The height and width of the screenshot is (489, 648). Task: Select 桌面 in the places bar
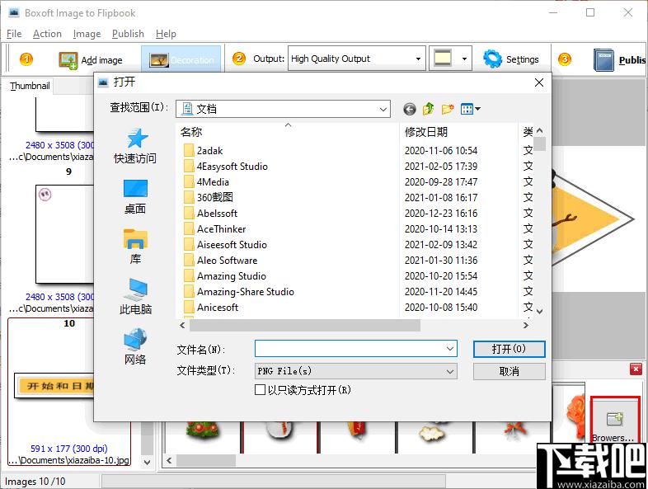[135, 197]
